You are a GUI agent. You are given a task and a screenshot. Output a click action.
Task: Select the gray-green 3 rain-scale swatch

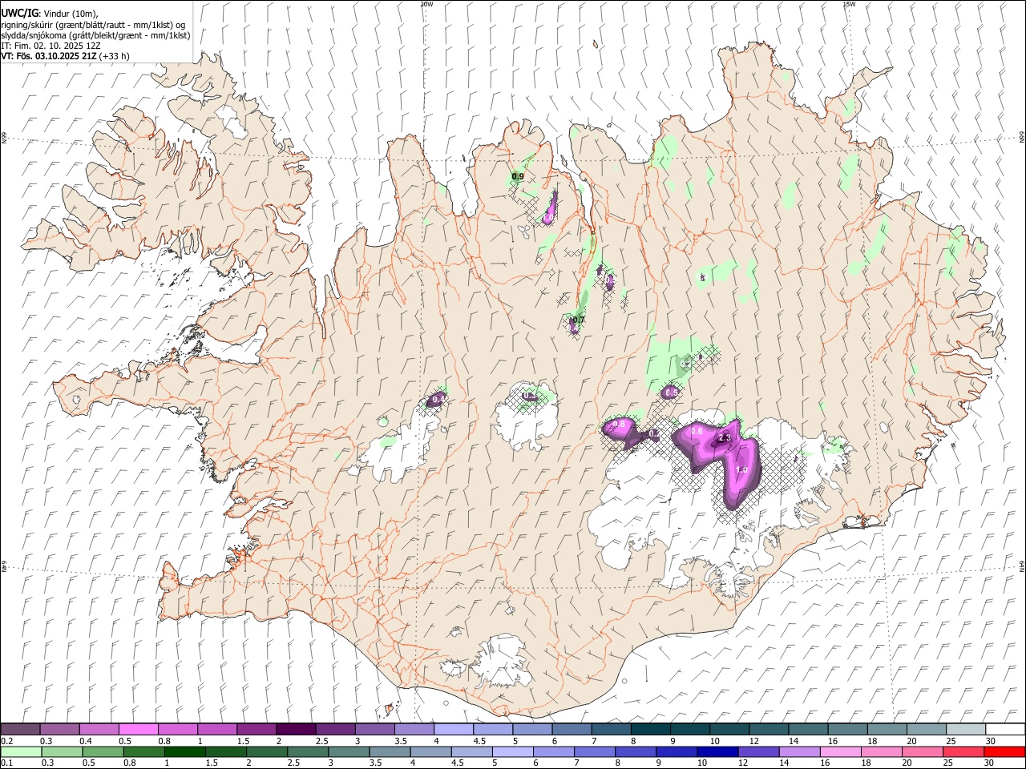tap(349, 751)
